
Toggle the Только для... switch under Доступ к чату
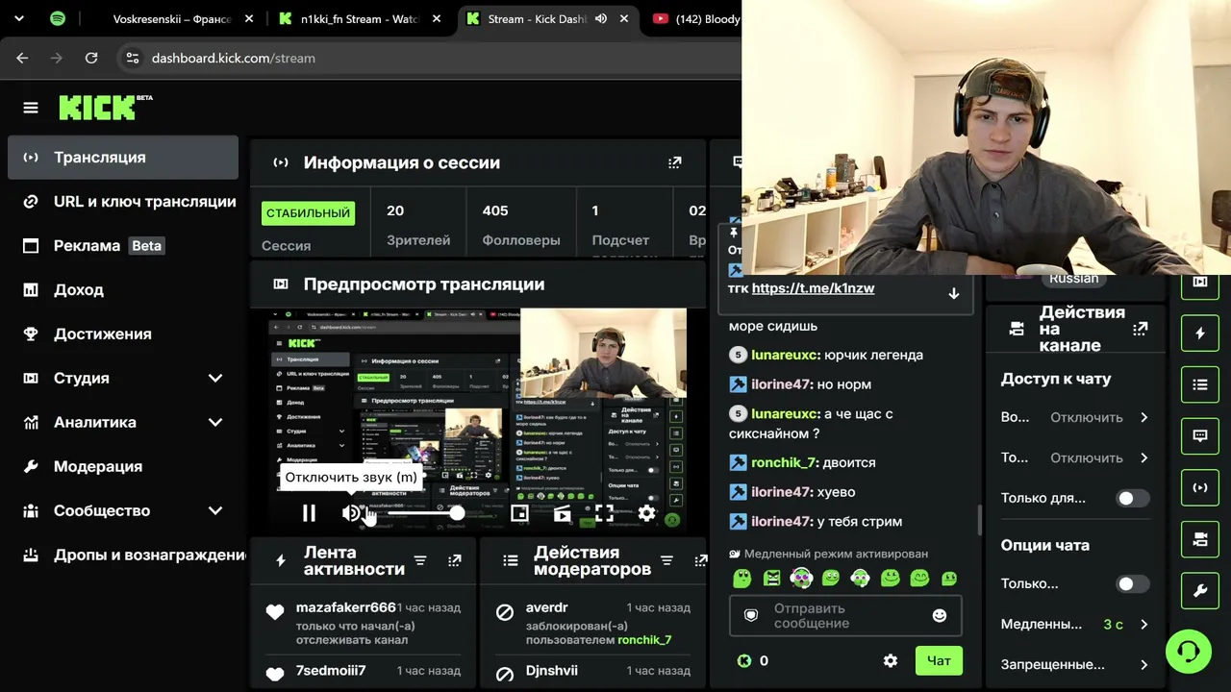(1132, 498)
